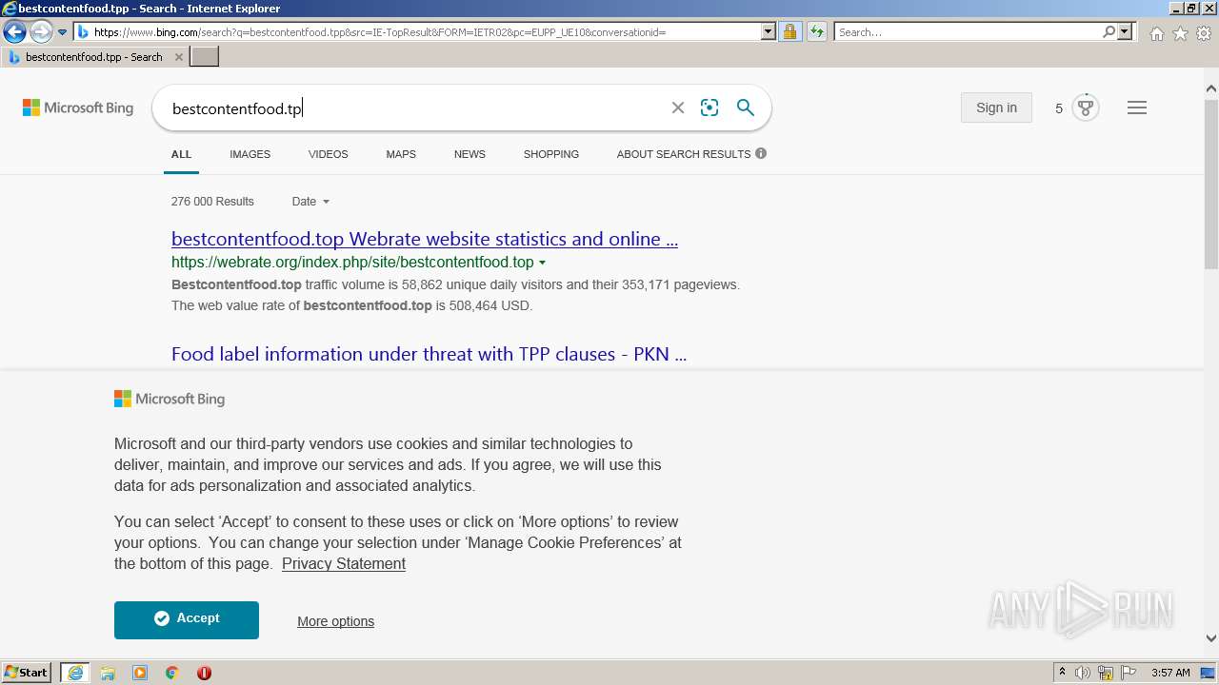The width and height of the screenshot is (1219, 685).
Task: Click the IE forward navigation button
Action: coord(40,31)
